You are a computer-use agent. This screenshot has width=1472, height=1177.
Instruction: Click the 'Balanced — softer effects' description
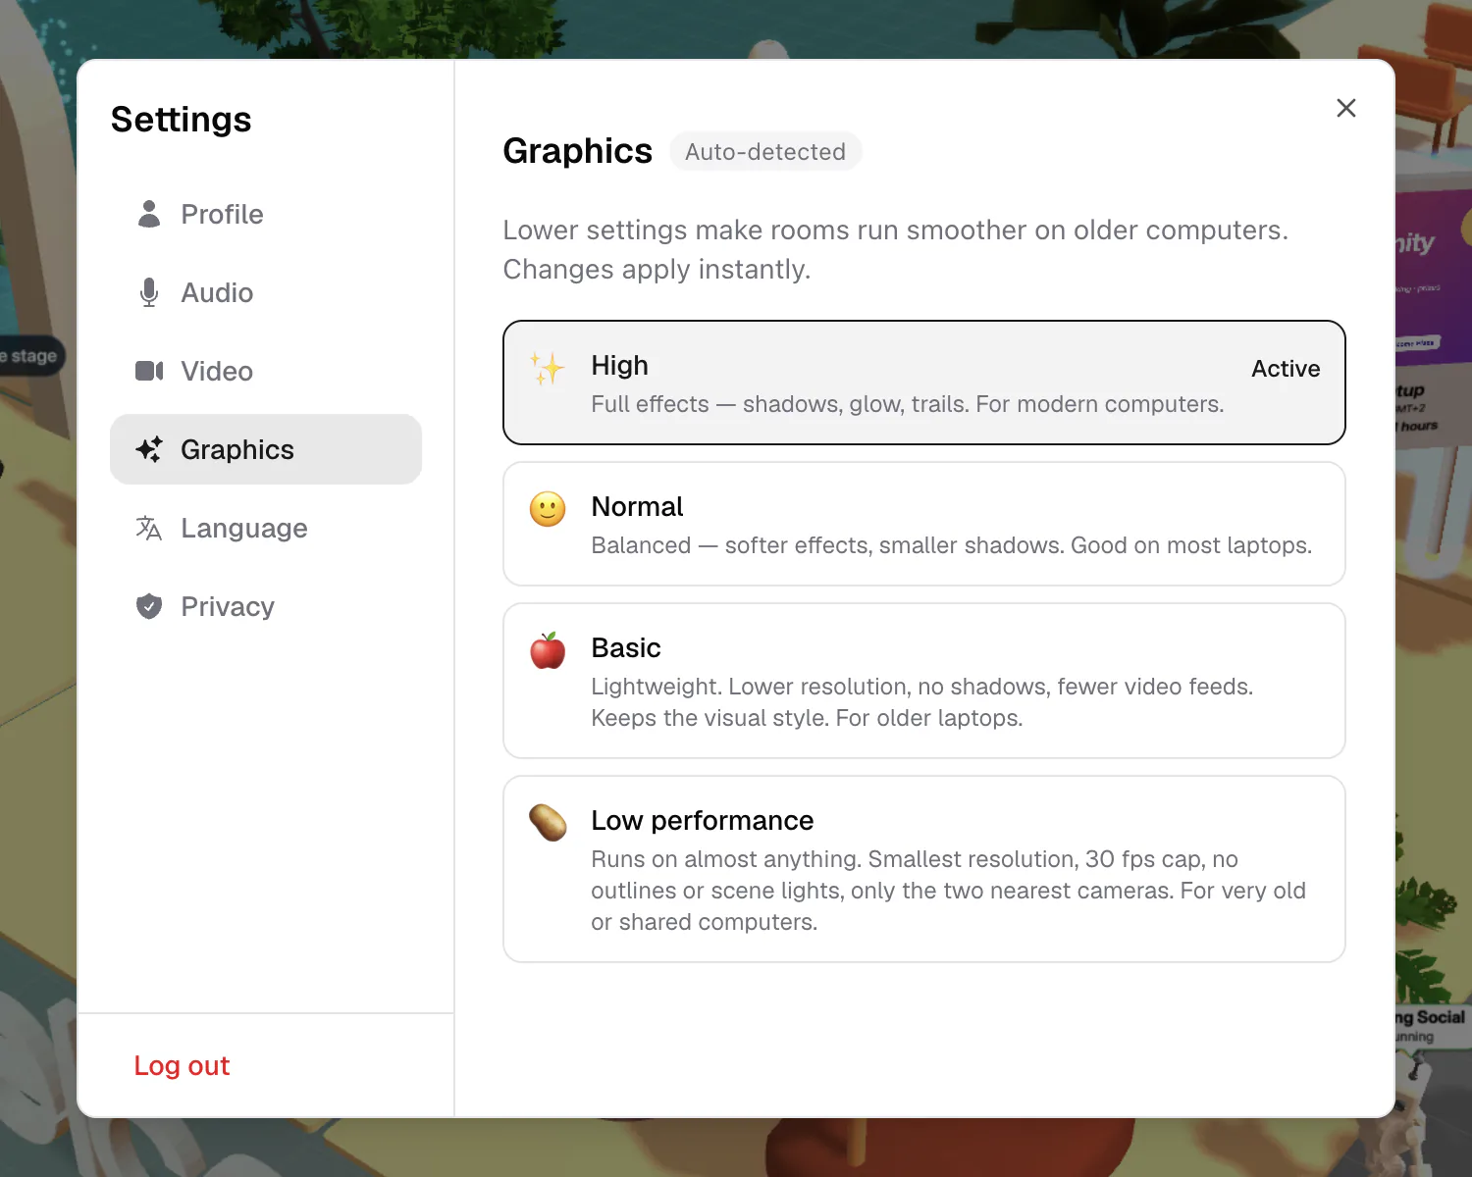951,545
